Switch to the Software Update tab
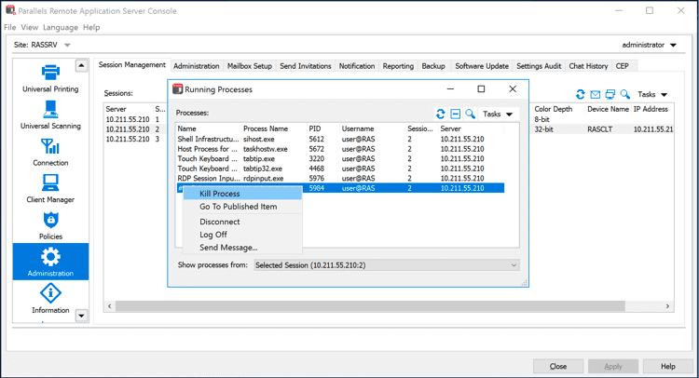The image size is (699, 378). pyautogui.click(x=482, y=66)
